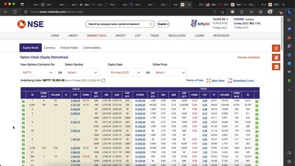Viewport: 295px width, 166px height.
Task: Click the page vertical scrollbar
Action: 282,34
